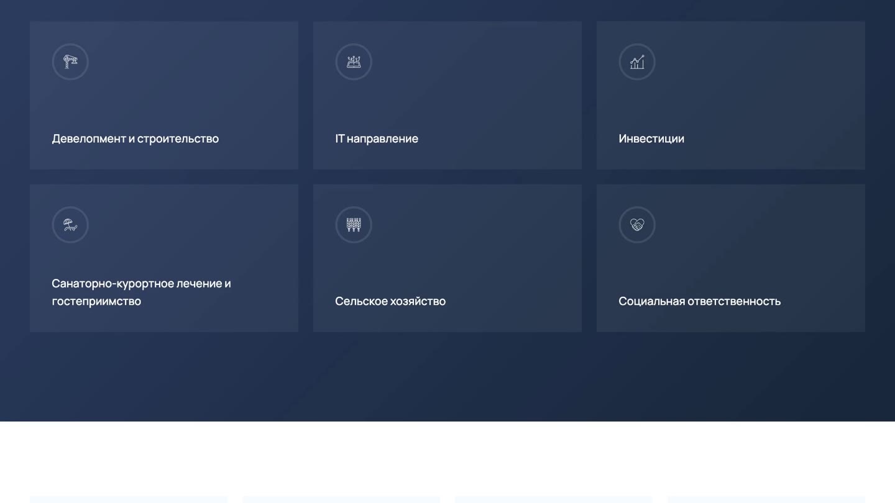Click the investments growth chart icon
The height and width of the screenshot is (503, 895).
tap(637, 61)
